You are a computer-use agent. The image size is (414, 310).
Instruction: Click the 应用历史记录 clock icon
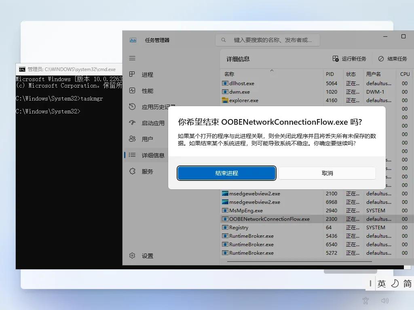132,107
